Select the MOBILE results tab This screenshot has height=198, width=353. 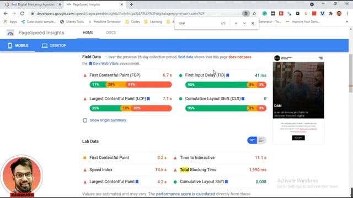click(18, 45)
